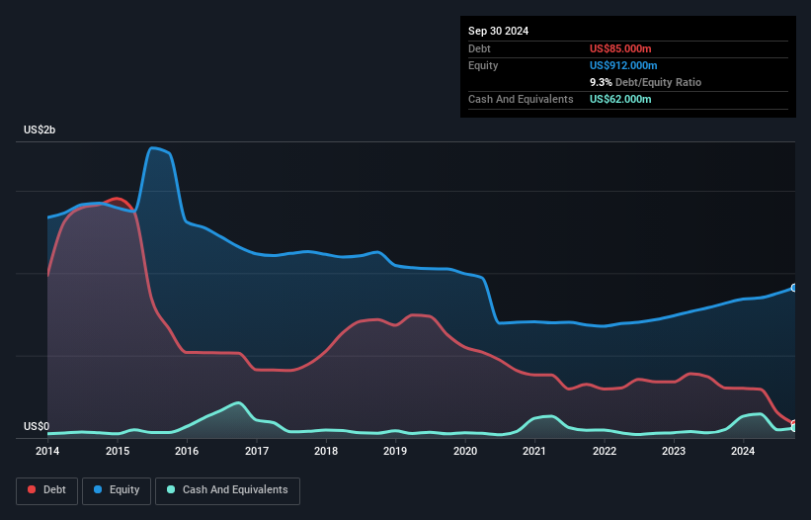Click the 2017 x-axis label
Viewport: 811px width, 520px height.
(x=257, y=451)
